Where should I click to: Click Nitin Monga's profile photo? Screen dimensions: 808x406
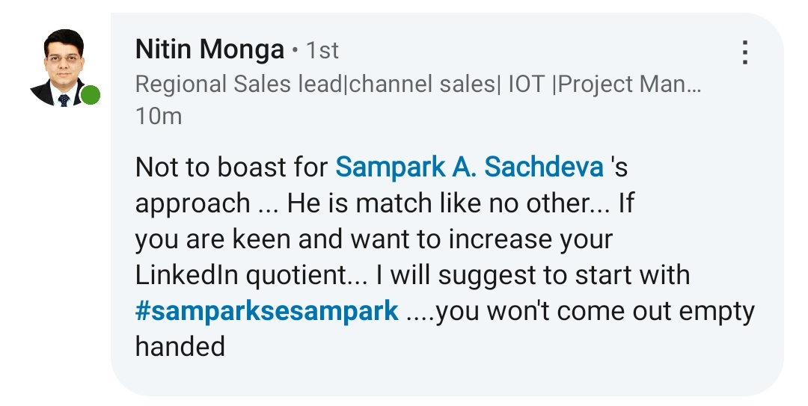coord(63,67)
